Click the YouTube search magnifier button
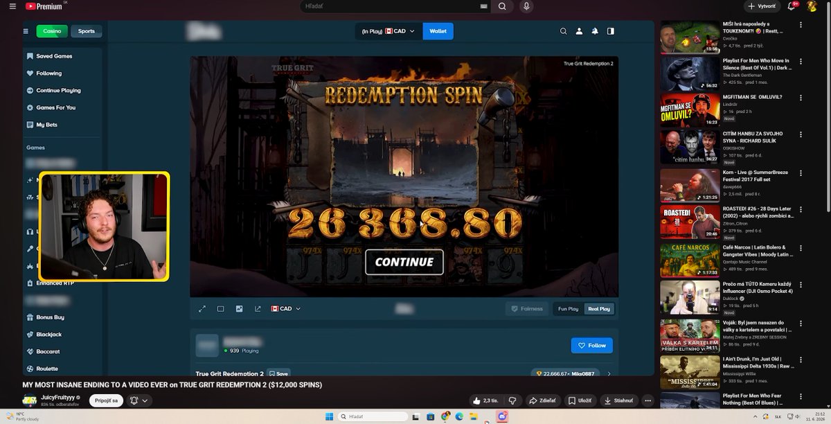This screenshot has width=831, height=424. (x=503, y=6)
